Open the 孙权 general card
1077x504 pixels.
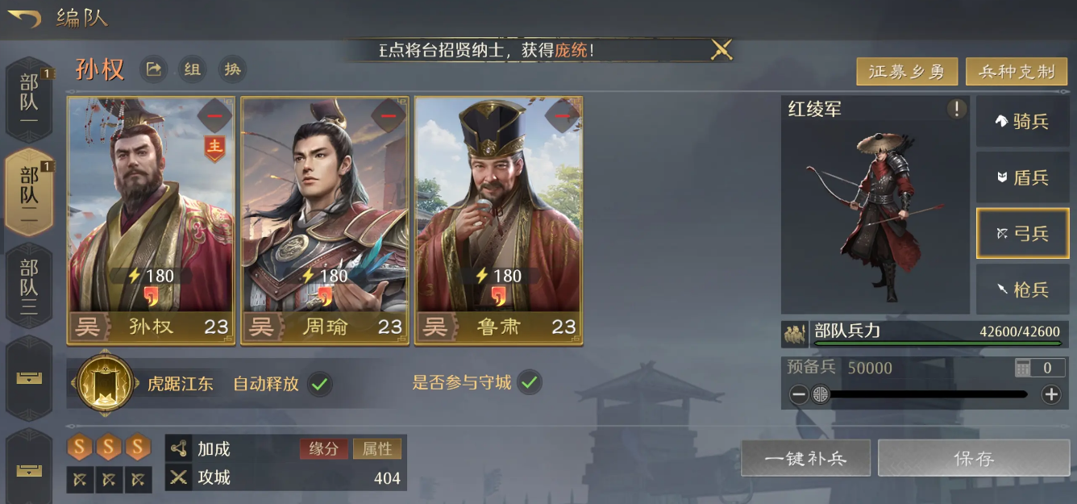point(151,220)
